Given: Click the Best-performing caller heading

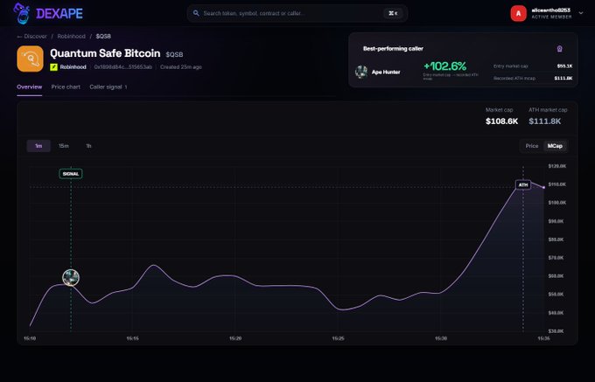Looking at the screenshot, I should 393,48.
